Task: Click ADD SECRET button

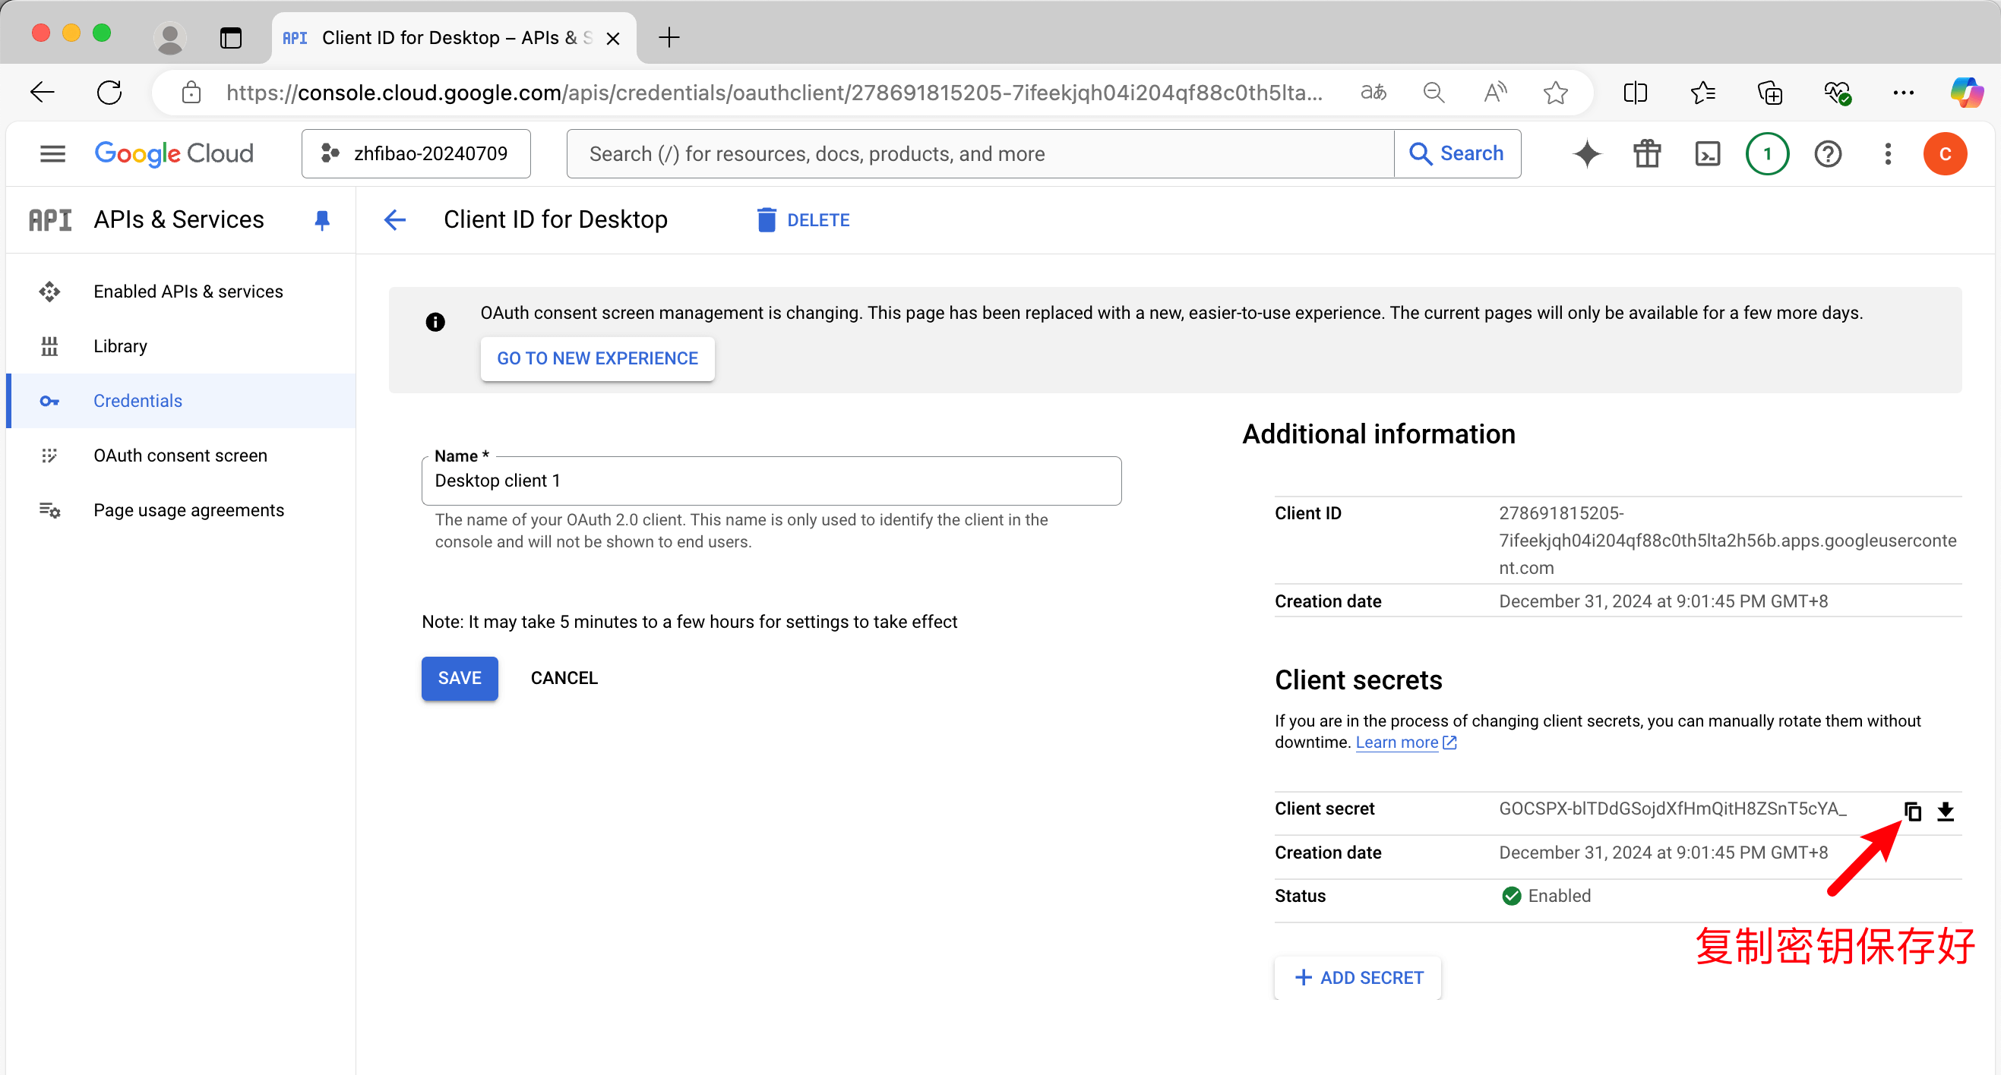Action: [x=1358, y=978]
